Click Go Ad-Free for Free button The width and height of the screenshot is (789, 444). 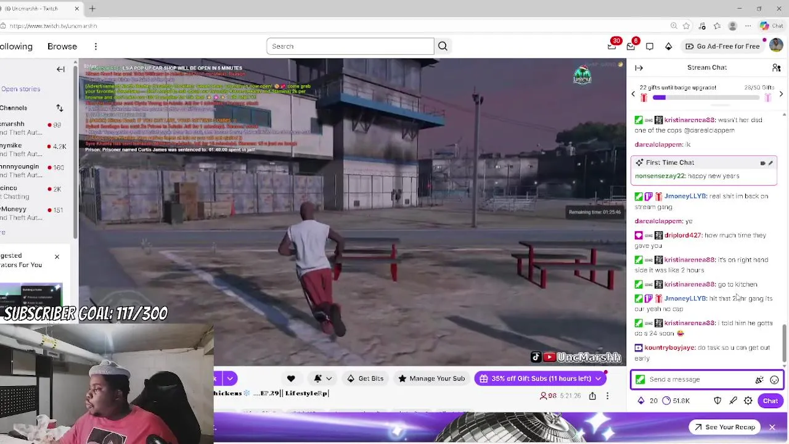click(722, 46)
